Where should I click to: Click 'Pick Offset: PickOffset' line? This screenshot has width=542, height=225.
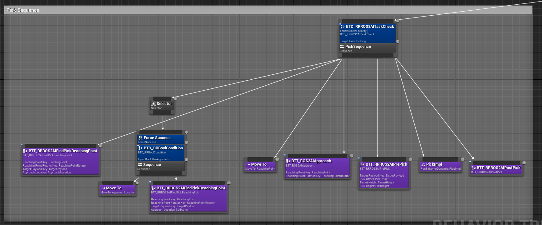point(374,179)
